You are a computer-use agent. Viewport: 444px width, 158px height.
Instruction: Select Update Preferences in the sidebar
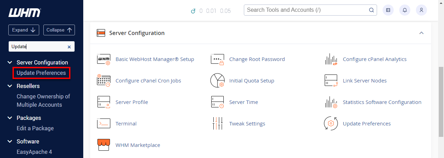pyautogui.click(x=41, y=73)
